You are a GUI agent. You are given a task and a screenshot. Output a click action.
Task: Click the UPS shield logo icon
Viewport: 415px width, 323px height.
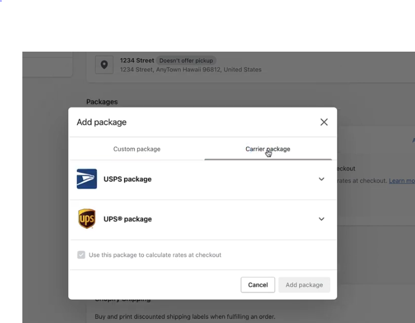point(87,219)
